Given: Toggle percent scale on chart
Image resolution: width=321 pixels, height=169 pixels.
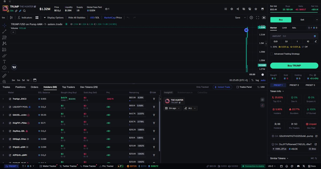Looking at the screenshot, I should [252, 80].
